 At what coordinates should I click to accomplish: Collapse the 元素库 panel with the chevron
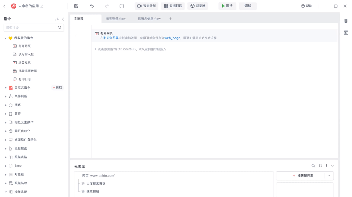(x=332, y=166)
